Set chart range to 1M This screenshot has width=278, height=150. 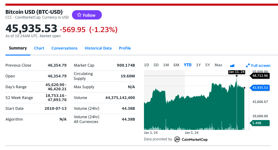coord(166,65)
